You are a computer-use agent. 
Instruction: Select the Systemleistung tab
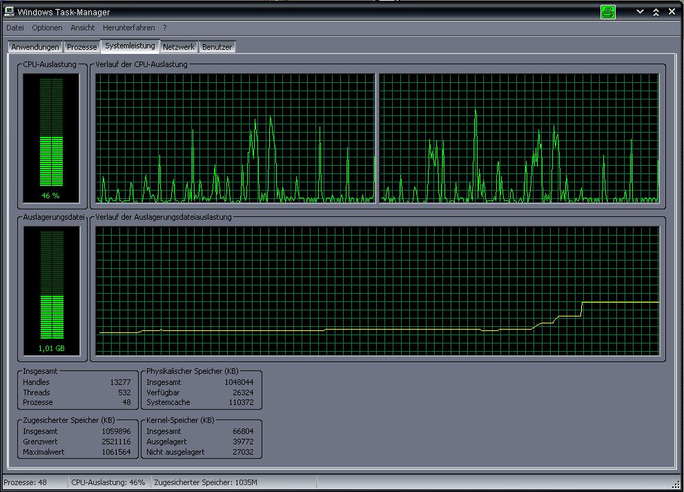pos(130,46)
